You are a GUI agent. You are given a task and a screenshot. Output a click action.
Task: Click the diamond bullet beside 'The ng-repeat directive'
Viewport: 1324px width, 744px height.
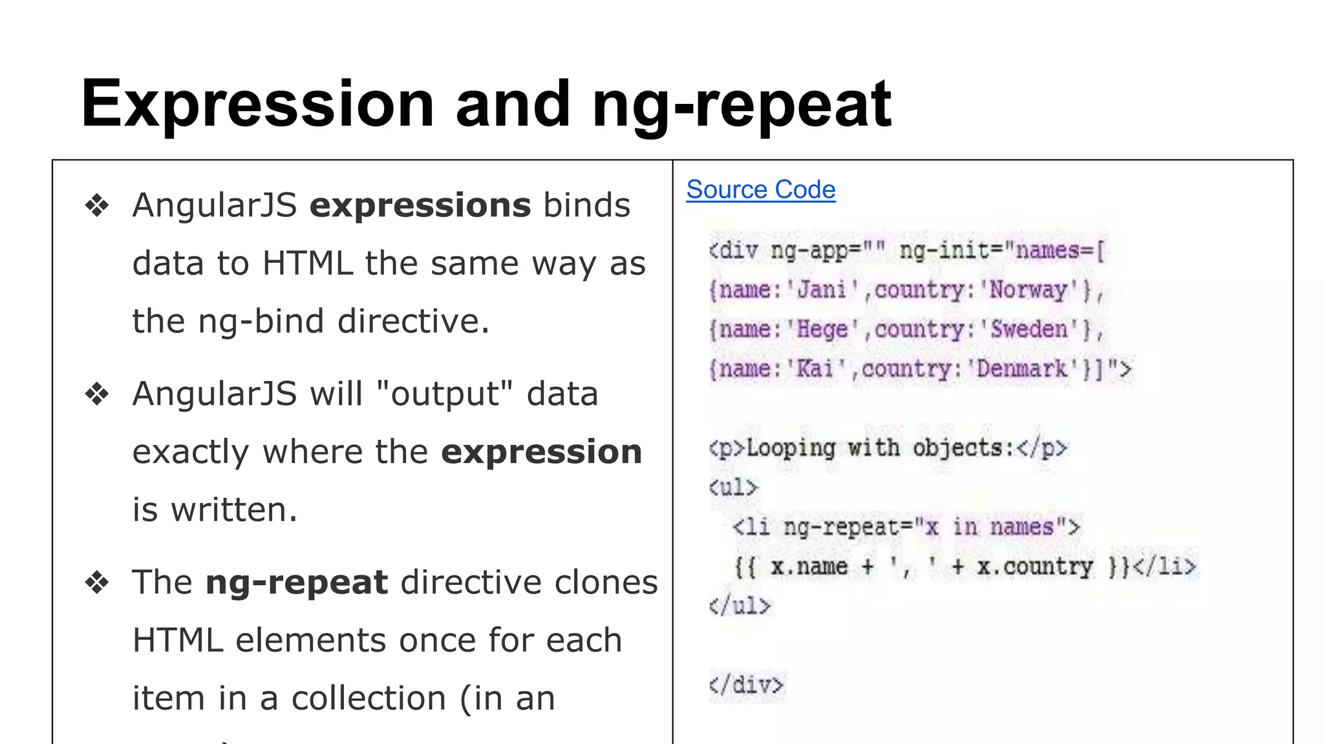click(97, 583)
